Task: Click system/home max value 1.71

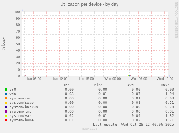Action: [170, 120]
